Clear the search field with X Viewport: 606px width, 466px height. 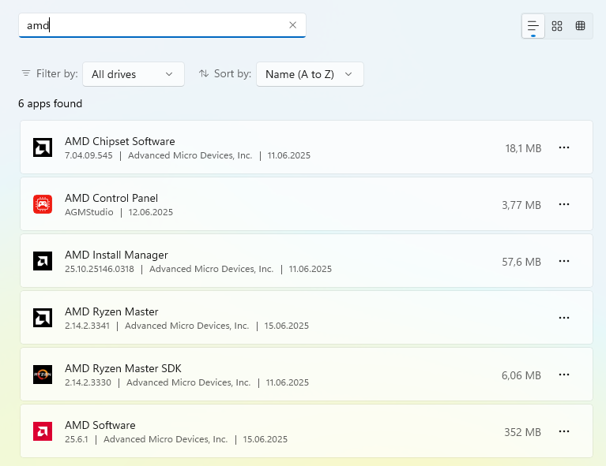[292, 25]
